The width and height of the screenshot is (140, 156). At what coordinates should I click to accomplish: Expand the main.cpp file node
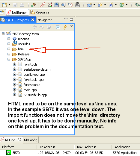click(14, 90)
